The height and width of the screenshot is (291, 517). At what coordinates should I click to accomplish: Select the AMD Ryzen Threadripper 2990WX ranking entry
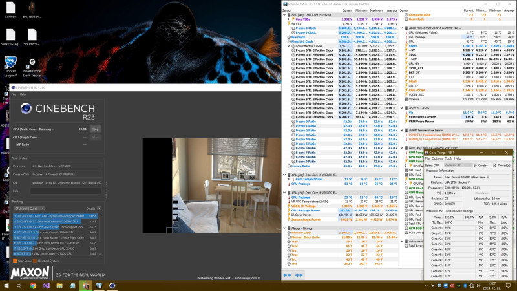pos(55,216)
